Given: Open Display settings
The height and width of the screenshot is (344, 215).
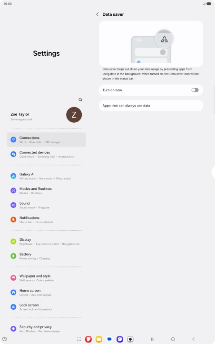Looking at the screenshot, I should click(46, 242).
